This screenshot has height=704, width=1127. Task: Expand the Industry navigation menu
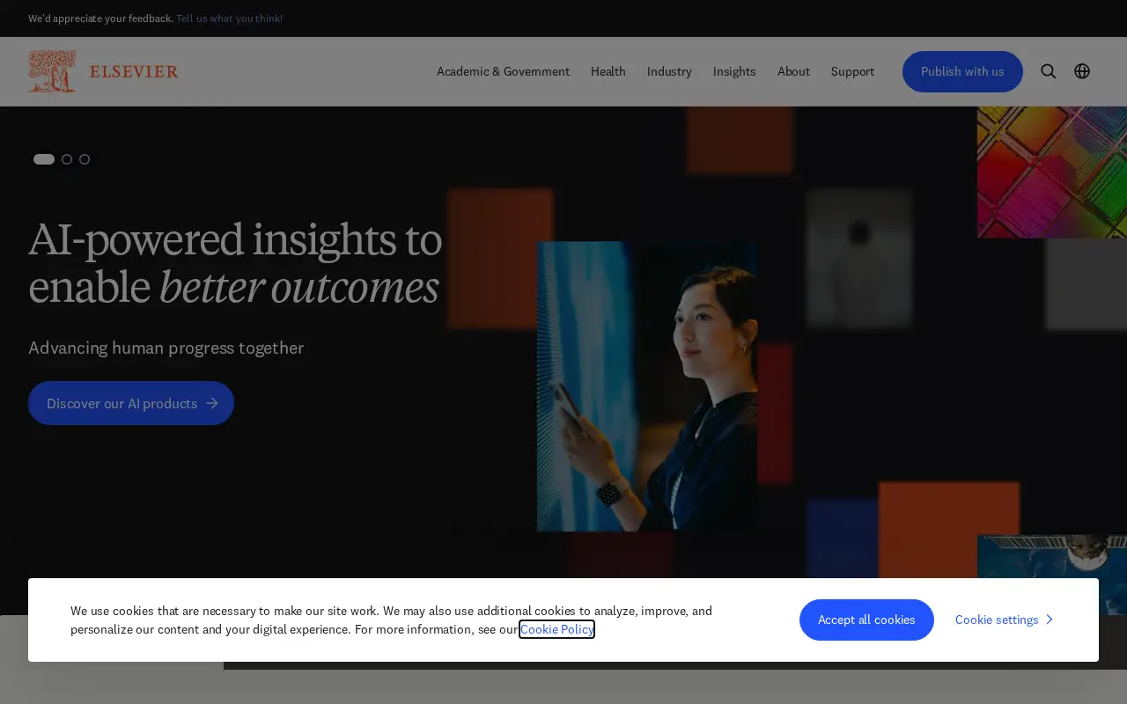point(669,71)
